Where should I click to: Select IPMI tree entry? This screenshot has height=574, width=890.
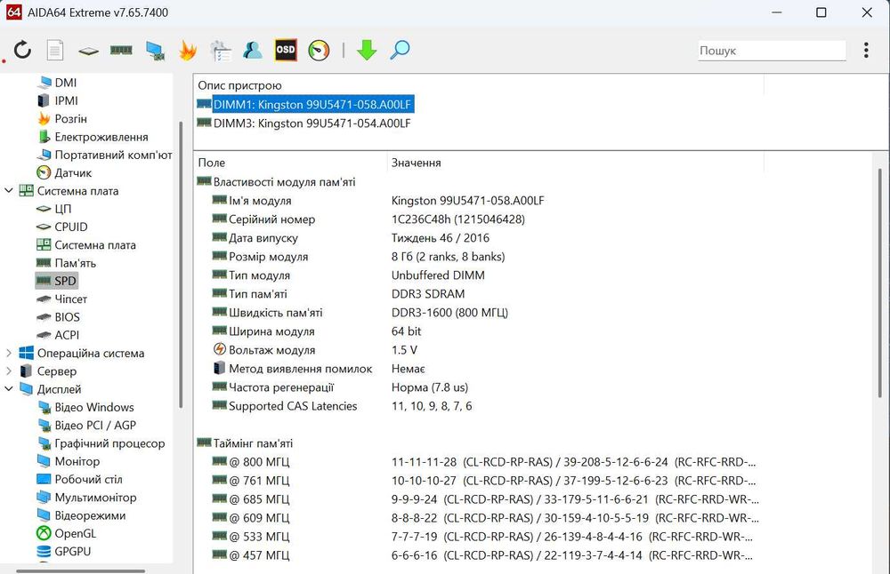pos(67,101)
